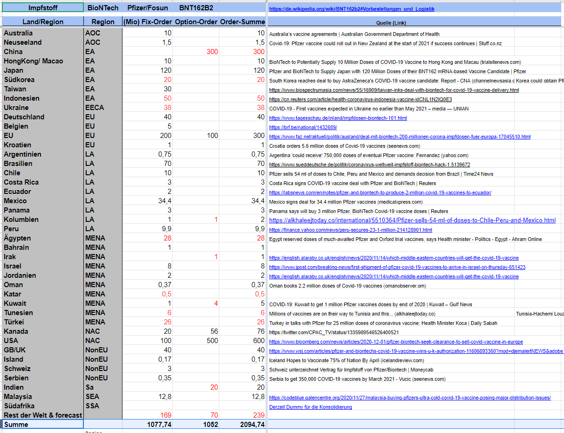Select the total Order-Summe value 2094,74
The width and height of the screenshot is (564, 433).
point(243,425)
